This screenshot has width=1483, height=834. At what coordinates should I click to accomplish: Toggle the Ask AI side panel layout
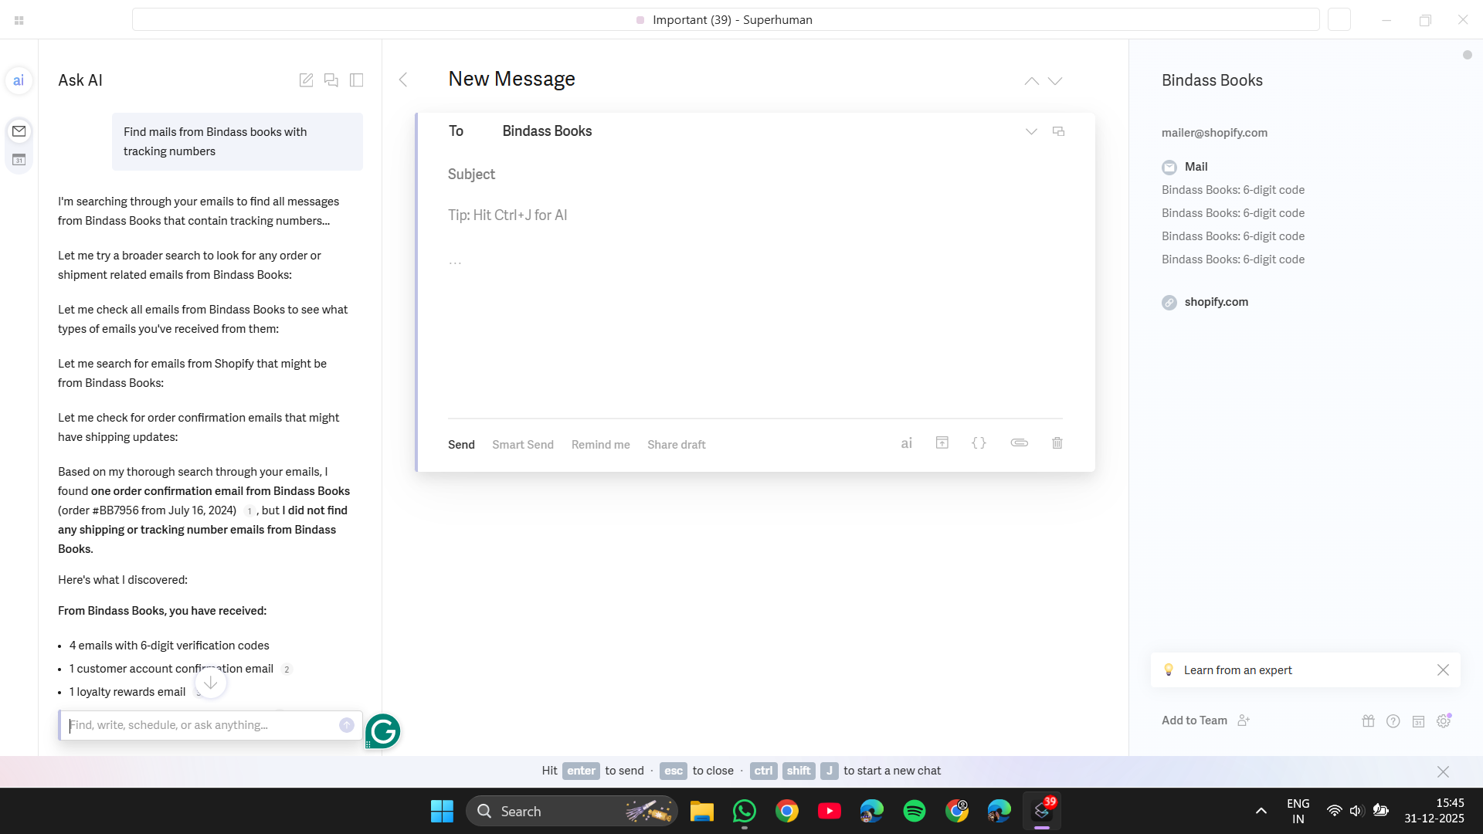tap(356, 80)
